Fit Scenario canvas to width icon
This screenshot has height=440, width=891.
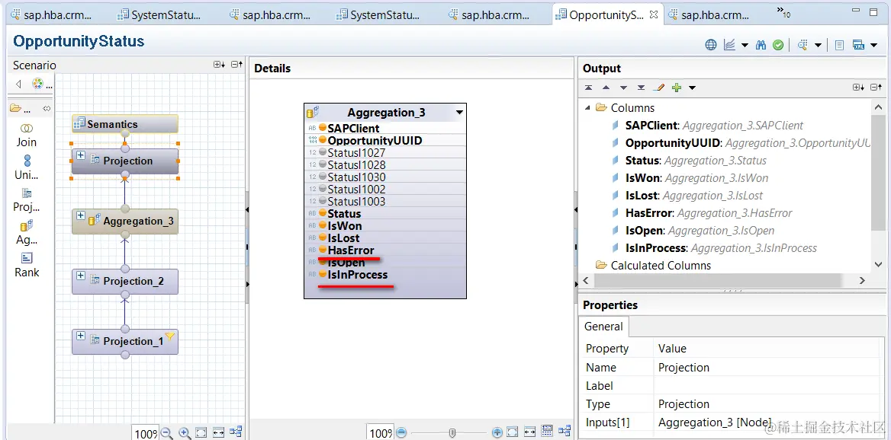pos(218,432)
